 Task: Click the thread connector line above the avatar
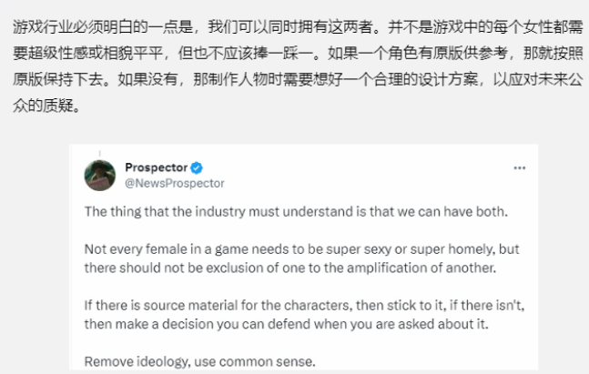(100, 154)
